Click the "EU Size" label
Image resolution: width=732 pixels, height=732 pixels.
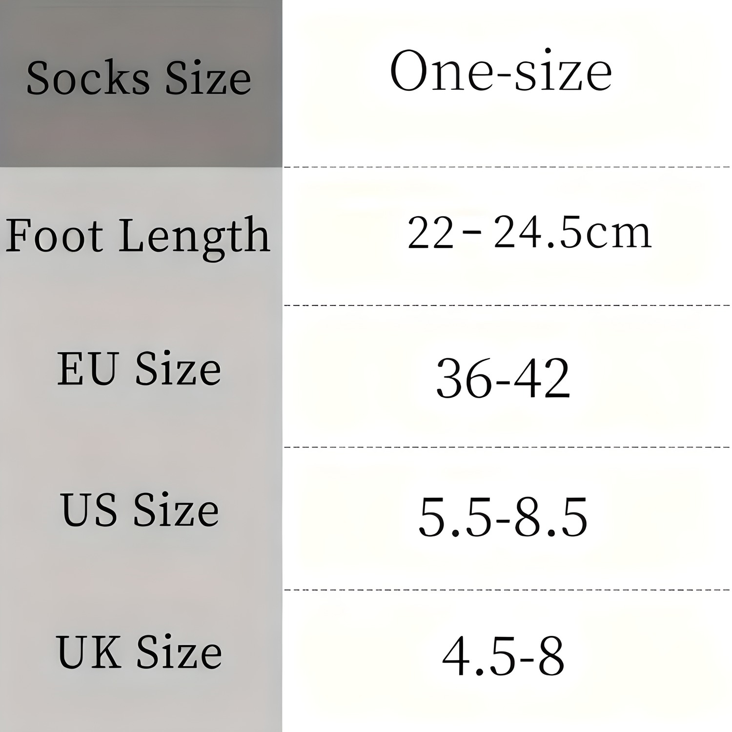[x=139, y=369]
